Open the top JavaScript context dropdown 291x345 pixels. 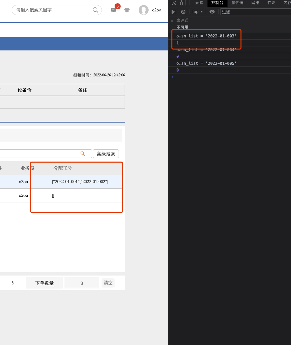point(197,12)
